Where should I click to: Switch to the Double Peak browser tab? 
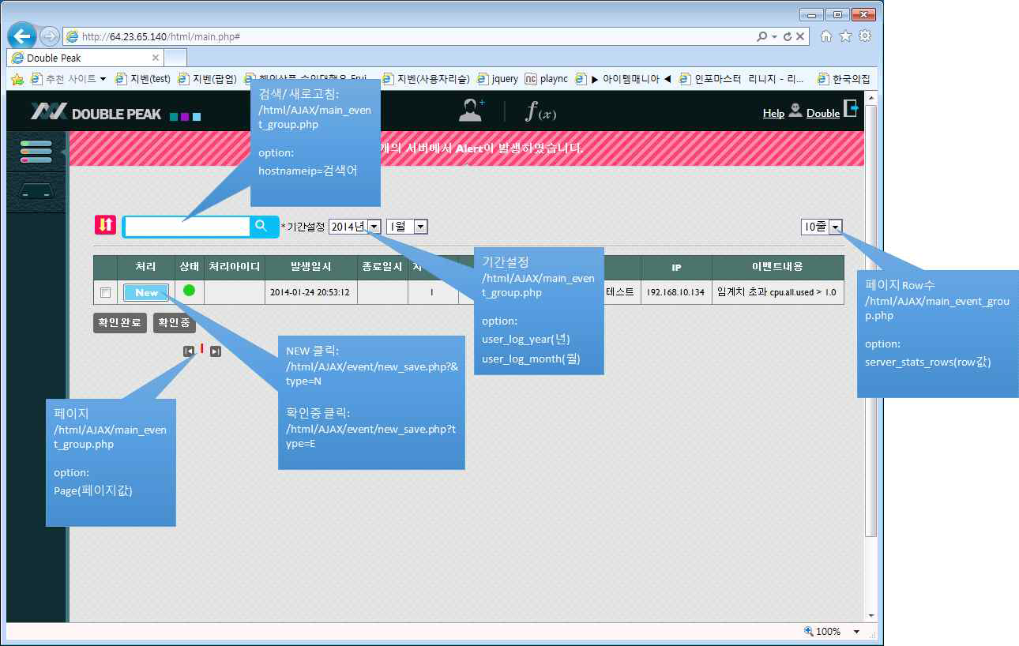coord(85,58)
